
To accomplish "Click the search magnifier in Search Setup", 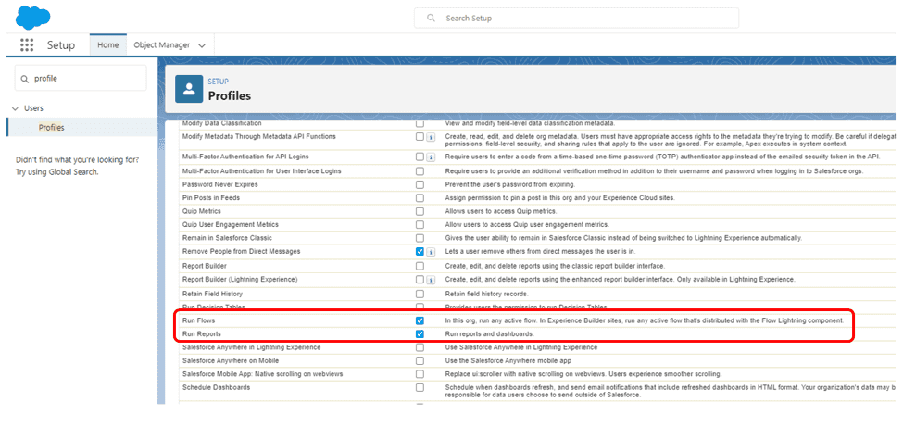I will (x=431, y=18).
